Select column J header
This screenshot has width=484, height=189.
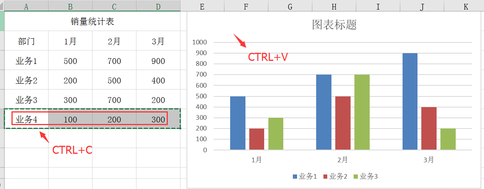click(422, 6)
